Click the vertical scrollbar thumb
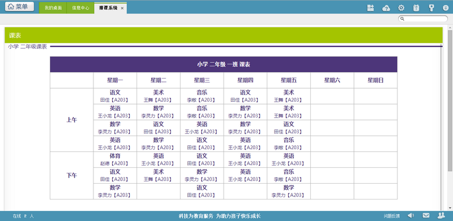The image size is (453, 221). point(450,100)
